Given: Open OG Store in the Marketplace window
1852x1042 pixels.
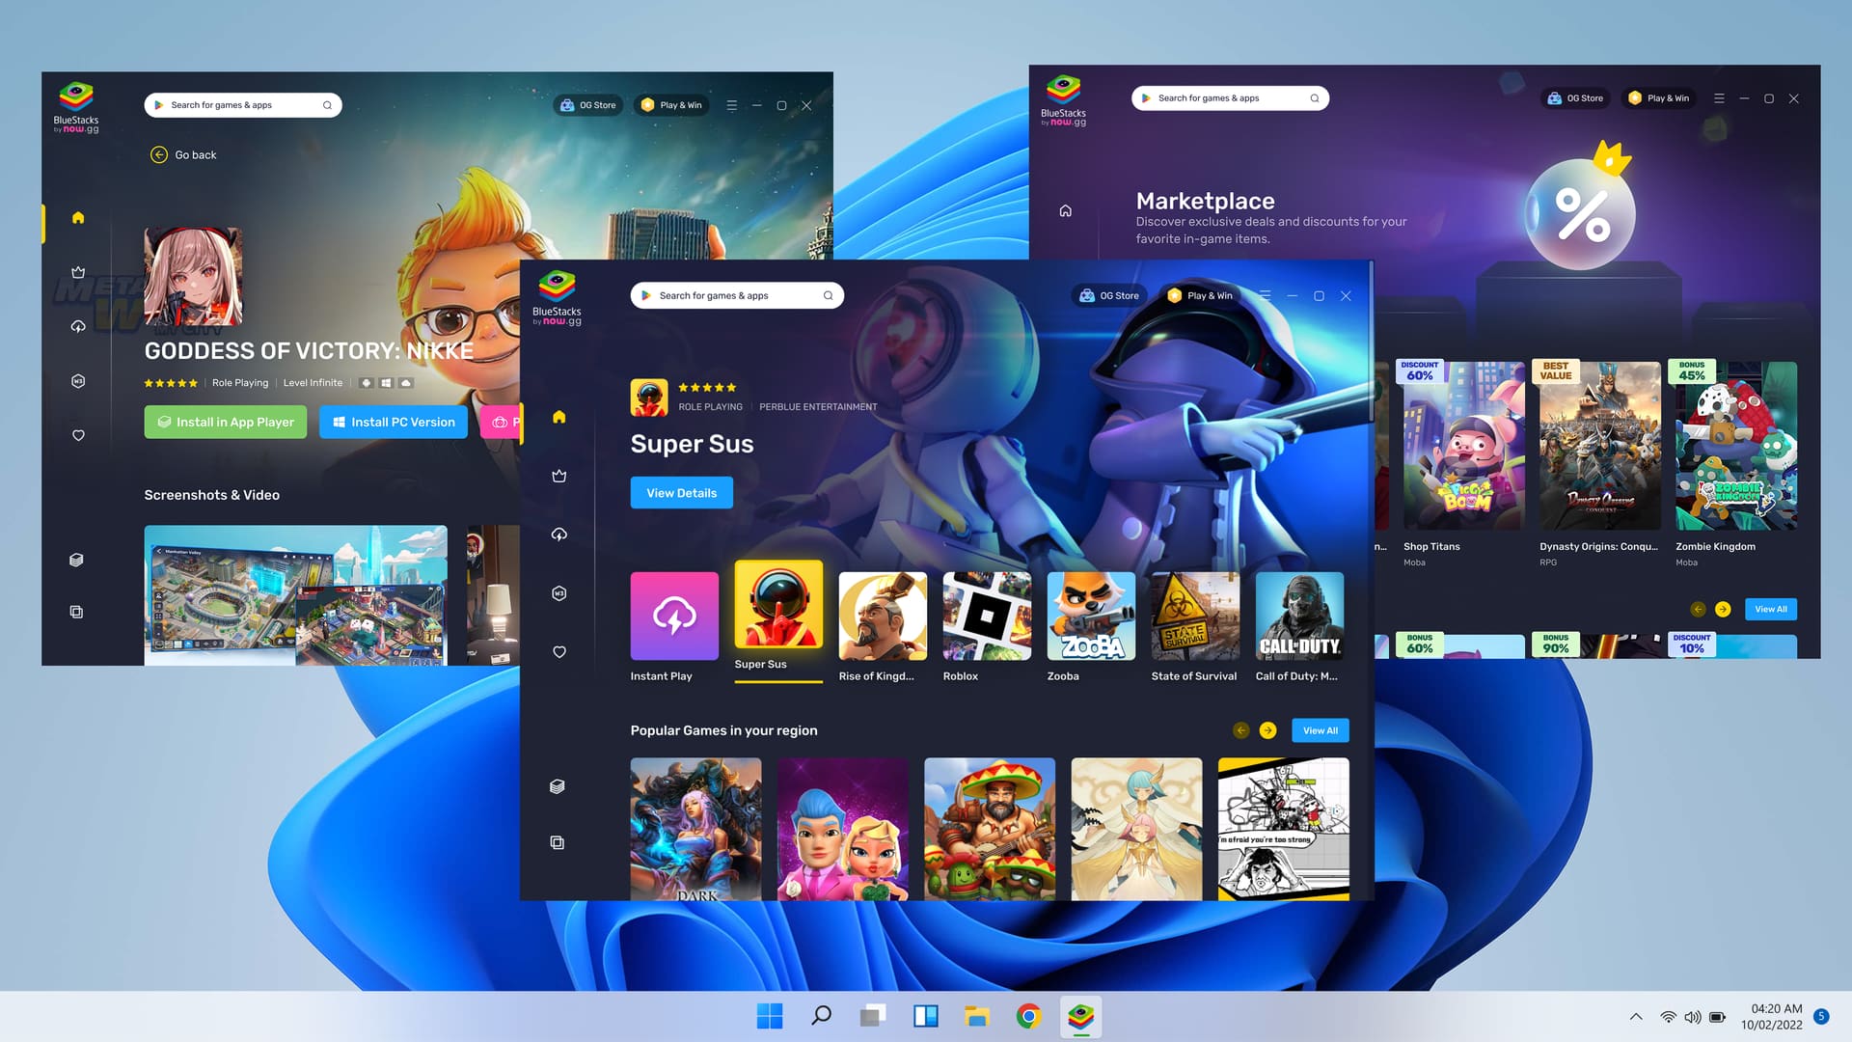Looking at the screenshot, I should click(1575, 98).
